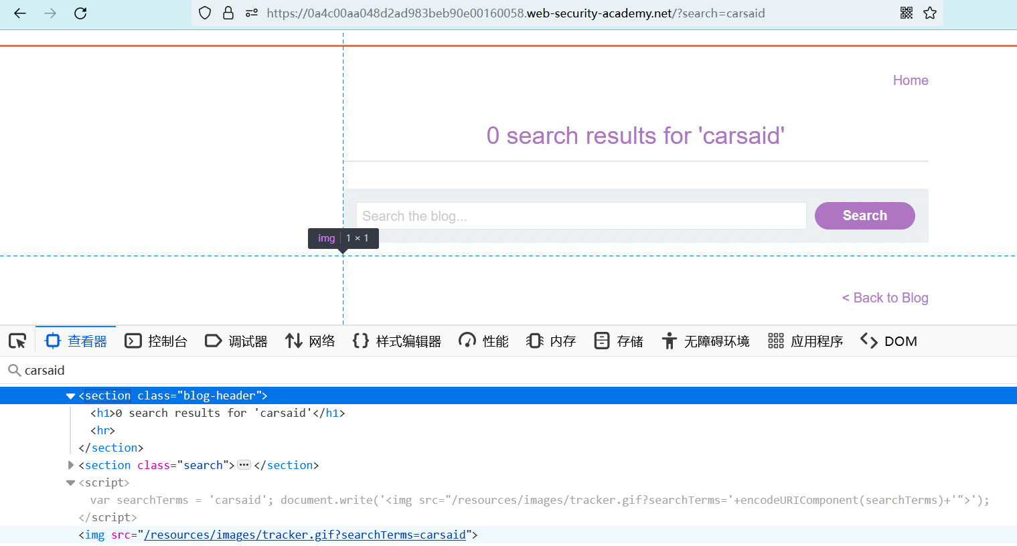Open site permissions icon in address bar
Image resolution: width=1017 pixels, height=546 pixels.
[x=252, y=13]
